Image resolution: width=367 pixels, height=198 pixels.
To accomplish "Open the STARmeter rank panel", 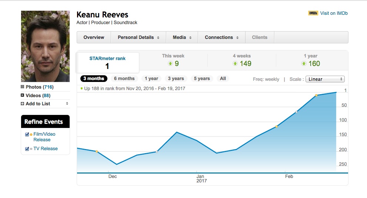I will [107, 63].
